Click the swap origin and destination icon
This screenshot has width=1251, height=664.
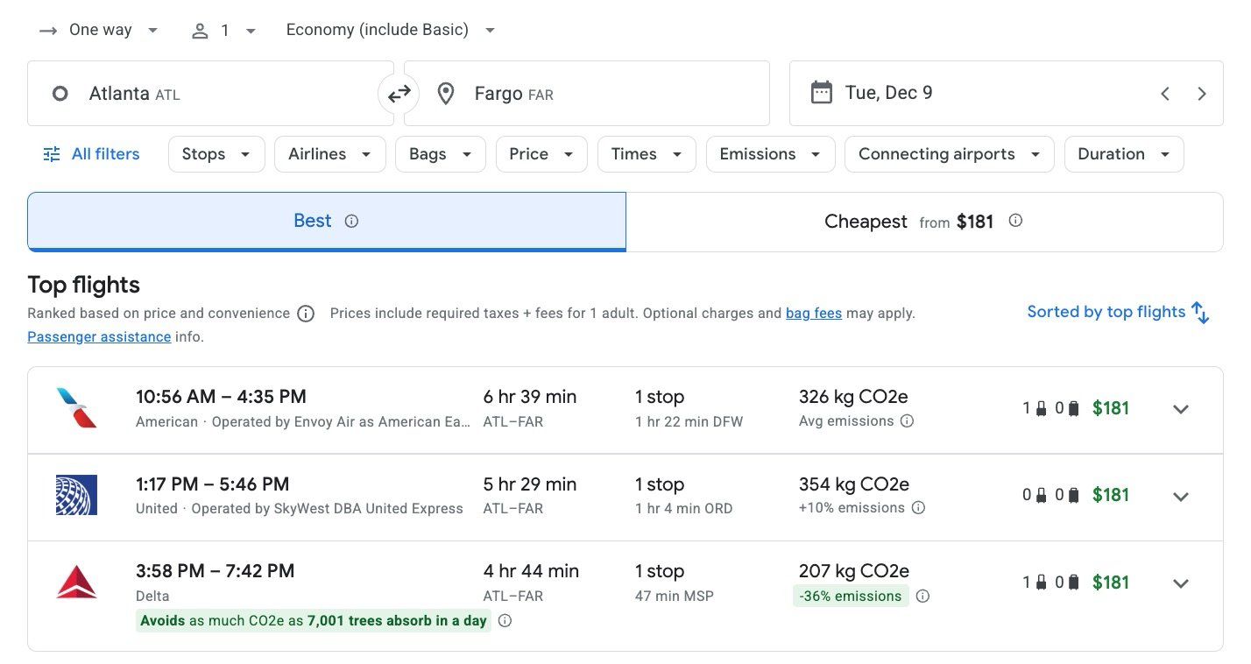[x=399, y=93]
